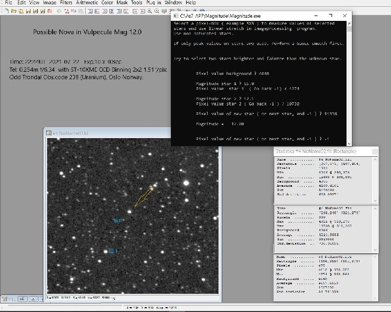Open the Plug in menu

(153, 3)
